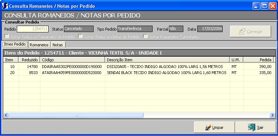Viewport: 278px width, 136px height.
Task: Sort by the Reduzido column header
Action: pyautogui.click(x=29, y=60)
